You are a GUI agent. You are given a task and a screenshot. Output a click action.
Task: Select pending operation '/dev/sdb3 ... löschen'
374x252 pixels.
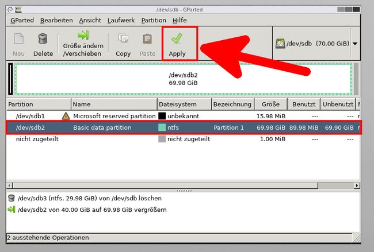[90, 198]
